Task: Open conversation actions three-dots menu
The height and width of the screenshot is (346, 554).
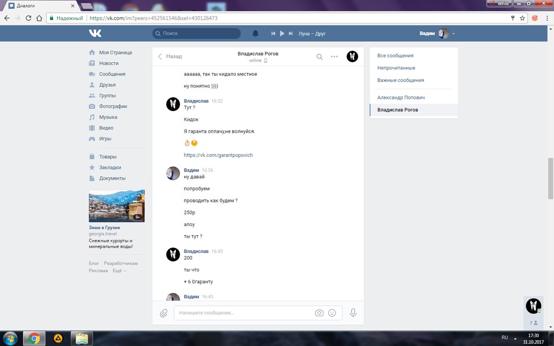Action: [x=334, y=57]
